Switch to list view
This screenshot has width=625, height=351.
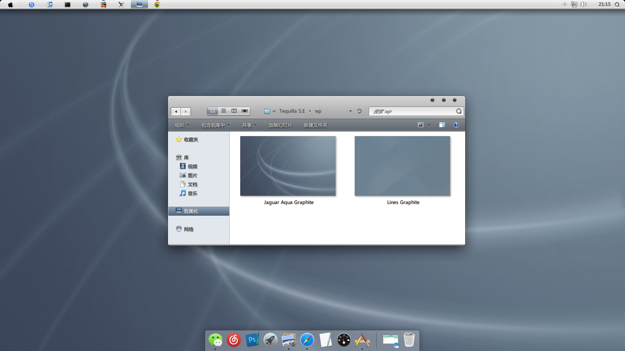click(x=223, y=111)
